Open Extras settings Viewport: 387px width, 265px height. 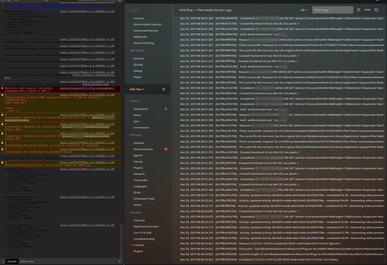(138, 205)
